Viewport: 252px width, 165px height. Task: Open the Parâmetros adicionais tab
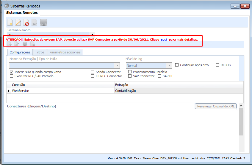(x=65, y=52)
